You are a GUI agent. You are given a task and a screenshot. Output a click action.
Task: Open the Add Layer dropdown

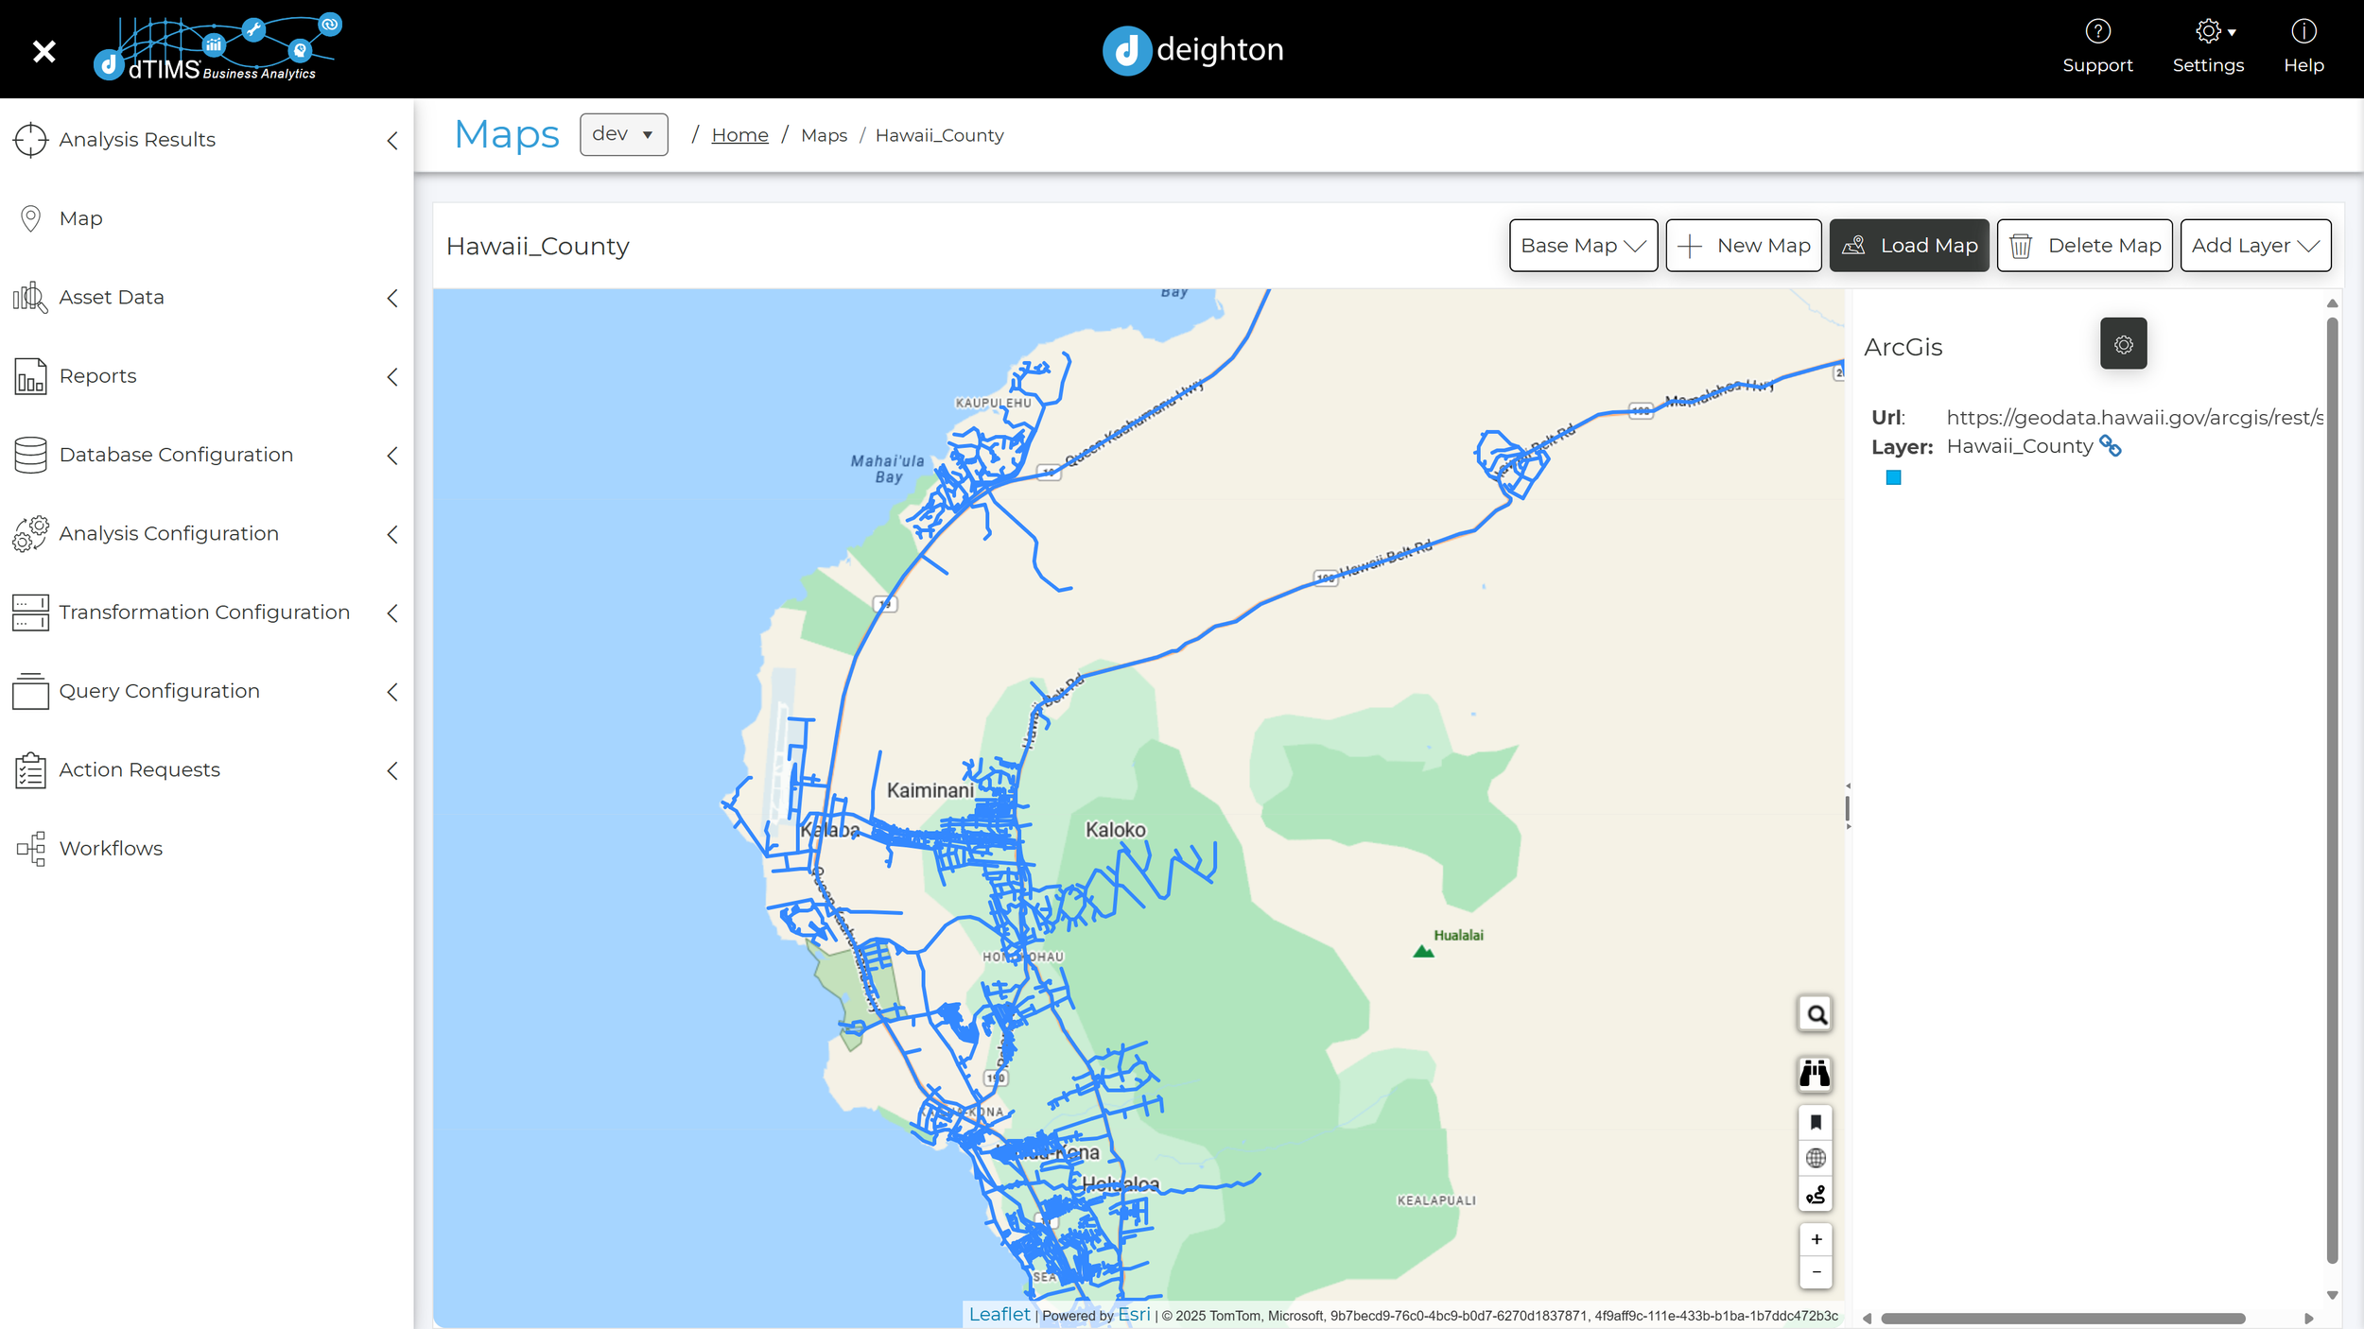tap(2254, 246)
